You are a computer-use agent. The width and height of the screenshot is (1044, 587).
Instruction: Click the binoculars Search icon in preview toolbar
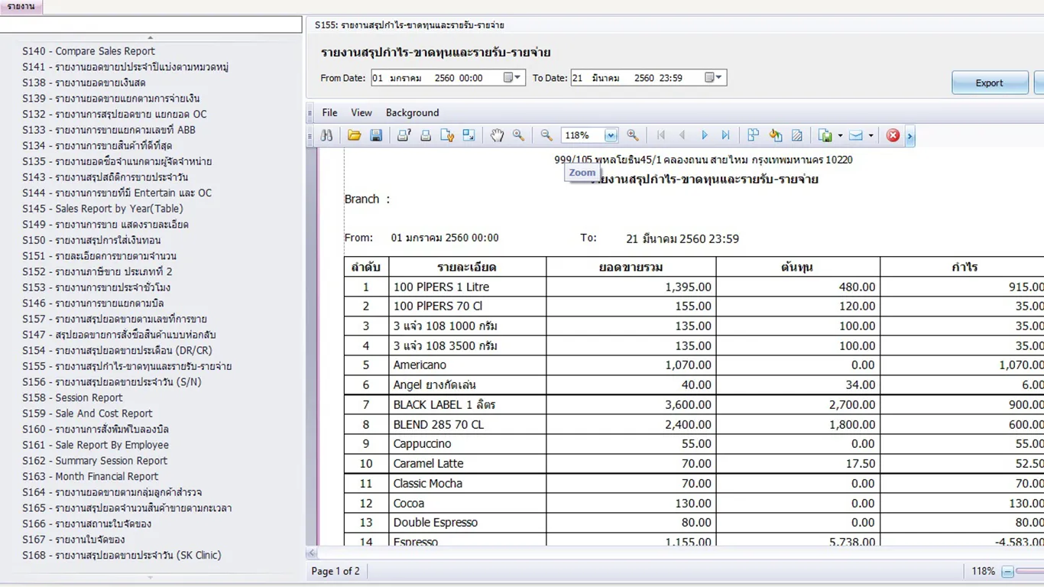(326, 135)
